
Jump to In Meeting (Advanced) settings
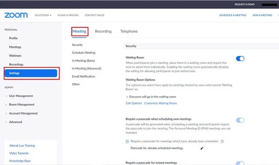pos(86,68)
